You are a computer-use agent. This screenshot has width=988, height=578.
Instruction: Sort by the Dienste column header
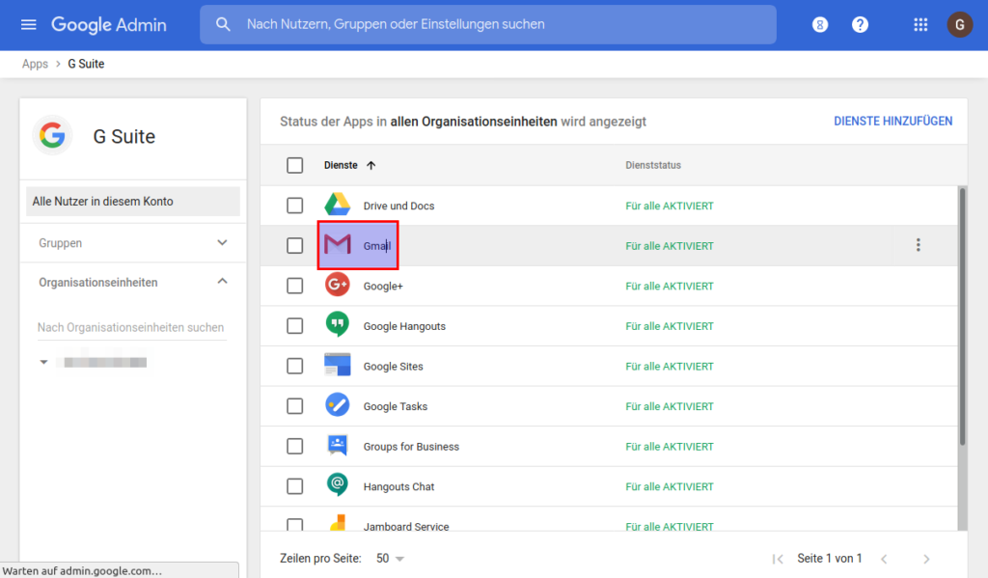tap(341, 165)
